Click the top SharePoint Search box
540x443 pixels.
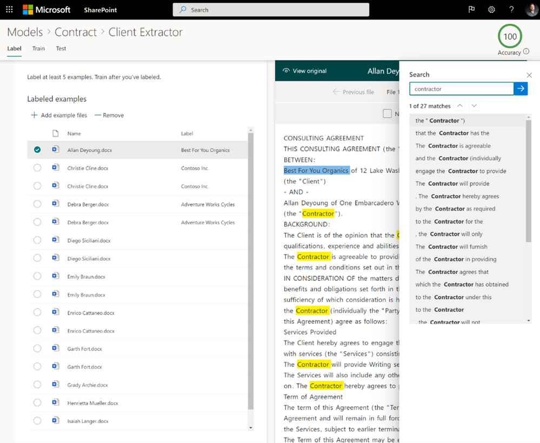pyautogui.click(x=271, y=10)
